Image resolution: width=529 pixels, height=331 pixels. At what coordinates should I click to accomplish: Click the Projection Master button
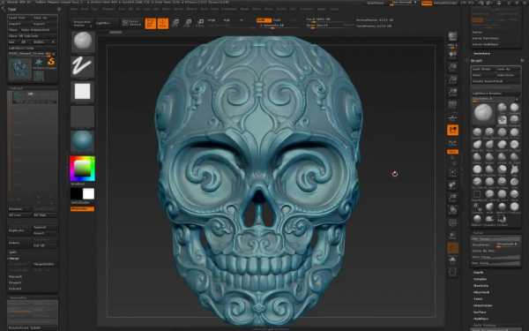point(82,23)
